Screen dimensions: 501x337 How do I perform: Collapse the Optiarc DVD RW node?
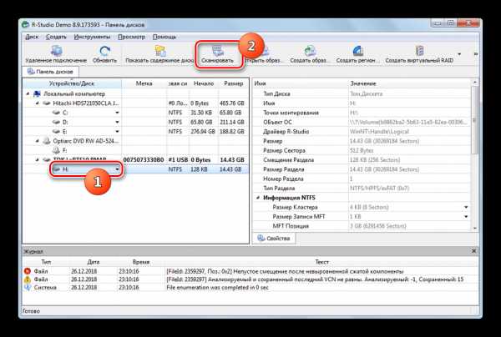[x=38, y=141]
